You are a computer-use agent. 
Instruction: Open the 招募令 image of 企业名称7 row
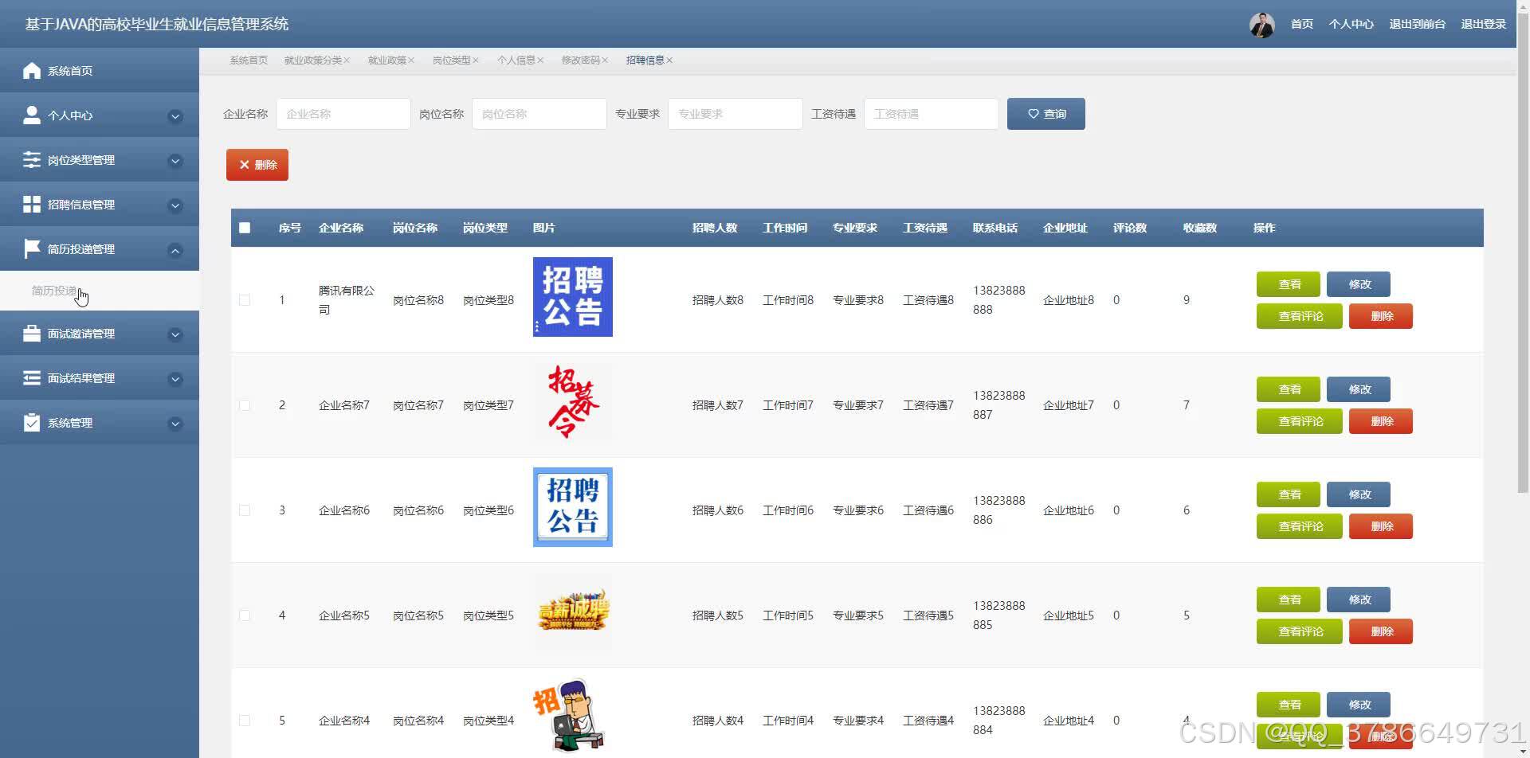point(573,402)
